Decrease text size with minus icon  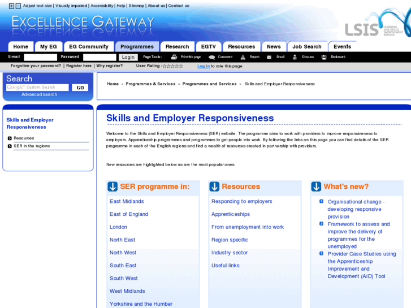pos(18,6)
